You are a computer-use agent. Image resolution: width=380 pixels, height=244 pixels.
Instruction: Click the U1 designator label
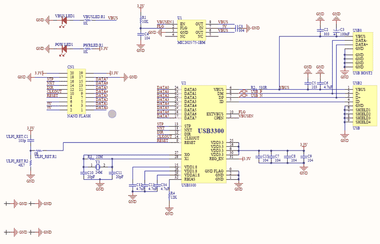[180, 18]
